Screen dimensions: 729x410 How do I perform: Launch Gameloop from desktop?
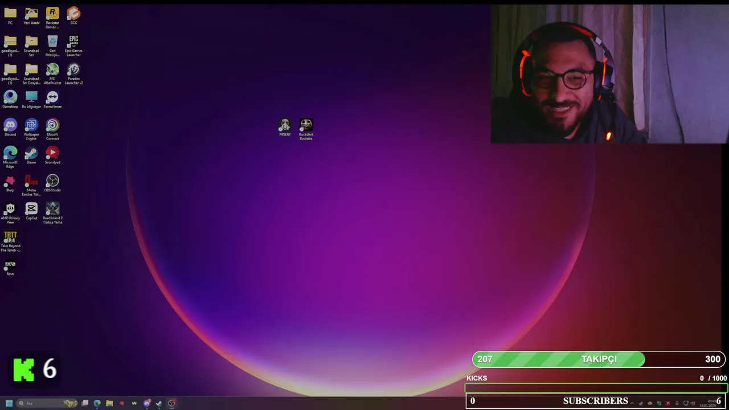pyautogui.click(x=10, y=99)
